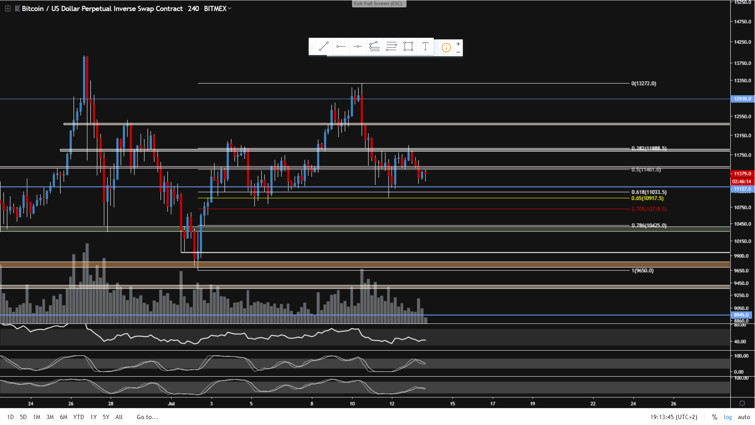Toggle log scale mode
Screen dimensions: 755x425
(728, 417)
